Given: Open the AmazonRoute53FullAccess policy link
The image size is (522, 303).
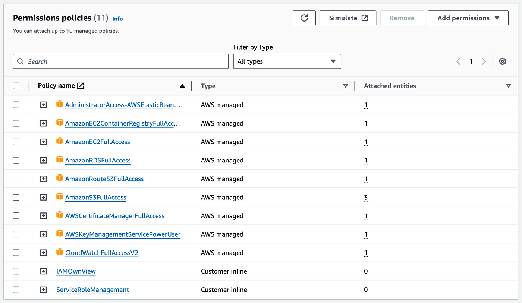Looking at the screenshot, I should 104,179.
